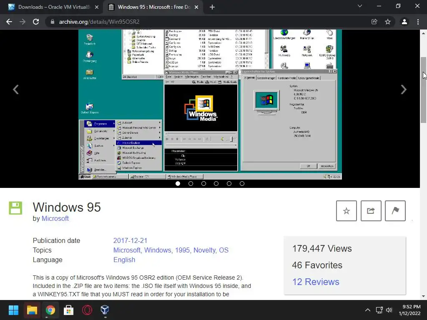Open Microsoft Store from taskbar
The height and width of the screenshot is (320, 427).
tap(69, 310)
